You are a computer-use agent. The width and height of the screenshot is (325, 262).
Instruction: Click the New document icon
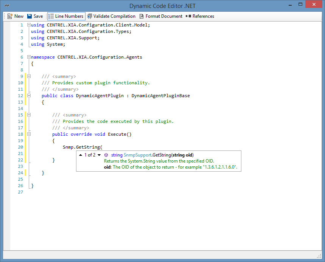[10, 16]
